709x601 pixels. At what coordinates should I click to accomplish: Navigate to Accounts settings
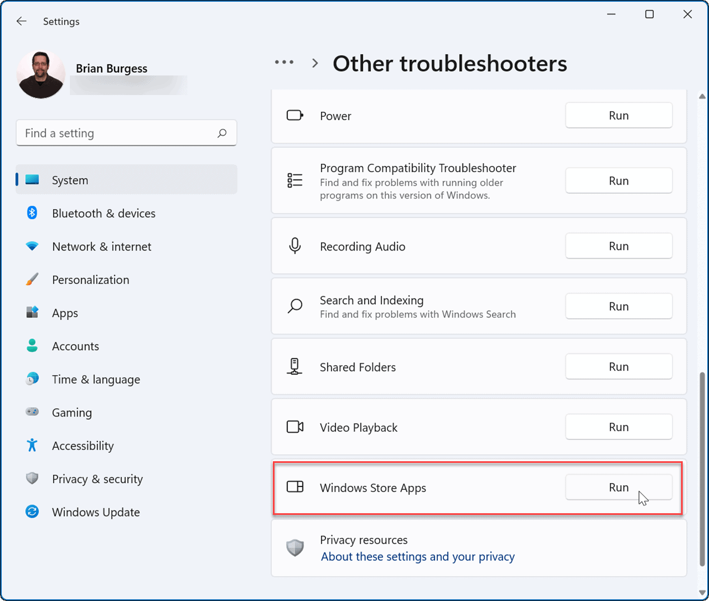126,346
